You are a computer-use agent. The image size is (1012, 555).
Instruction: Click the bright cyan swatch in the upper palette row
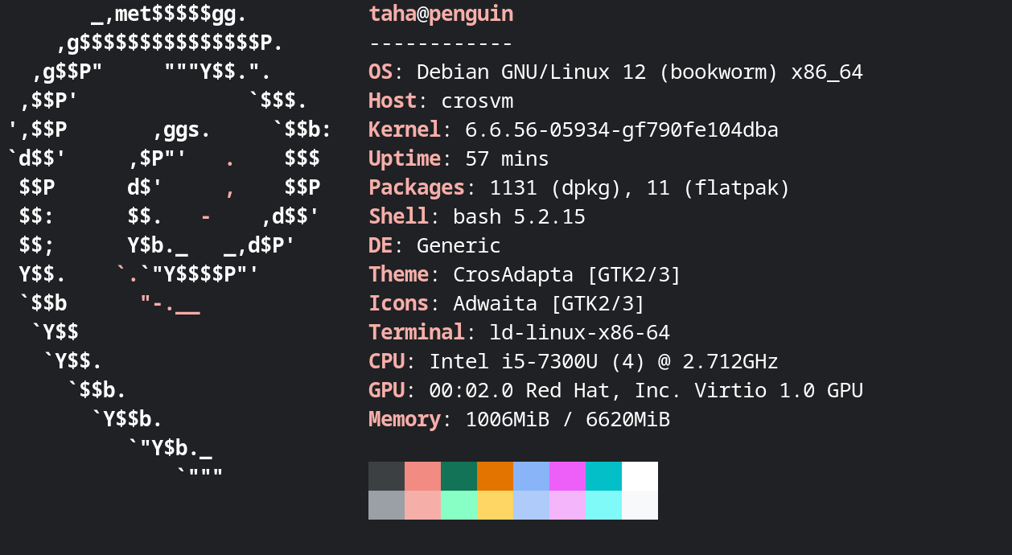click(603, 476)
